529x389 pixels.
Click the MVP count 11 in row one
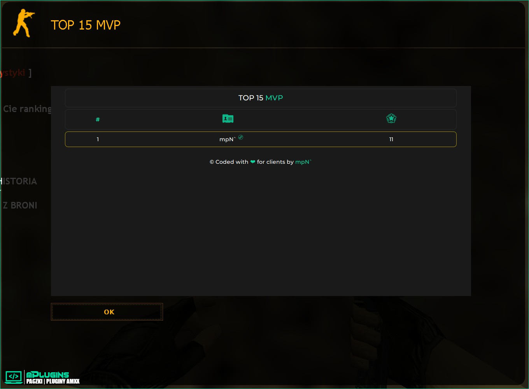[x=391, y=139]
